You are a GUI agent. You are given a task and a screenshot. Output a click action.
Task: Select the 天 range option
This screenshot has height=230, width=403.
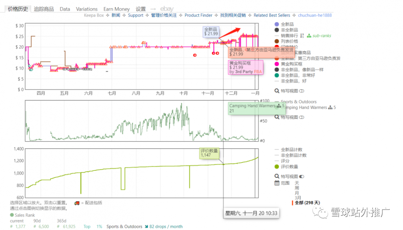click(x=297, y=183)
